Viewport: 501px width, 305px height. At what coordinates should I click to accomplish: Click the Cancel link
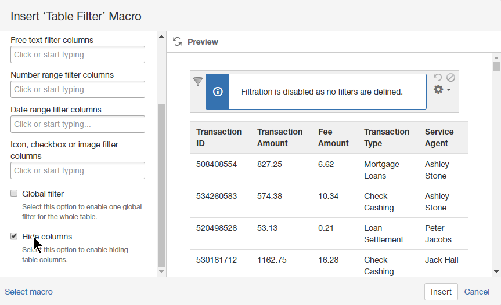point(477,292)
